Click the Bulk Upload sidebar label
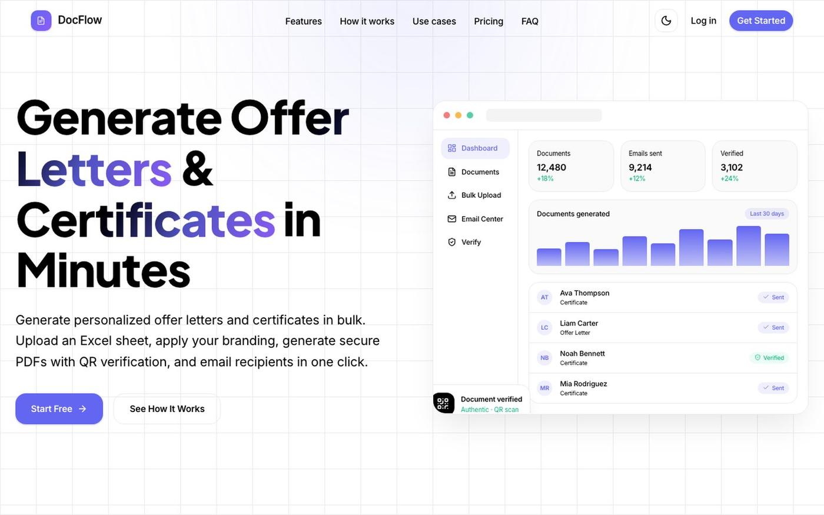 [481, 195]
